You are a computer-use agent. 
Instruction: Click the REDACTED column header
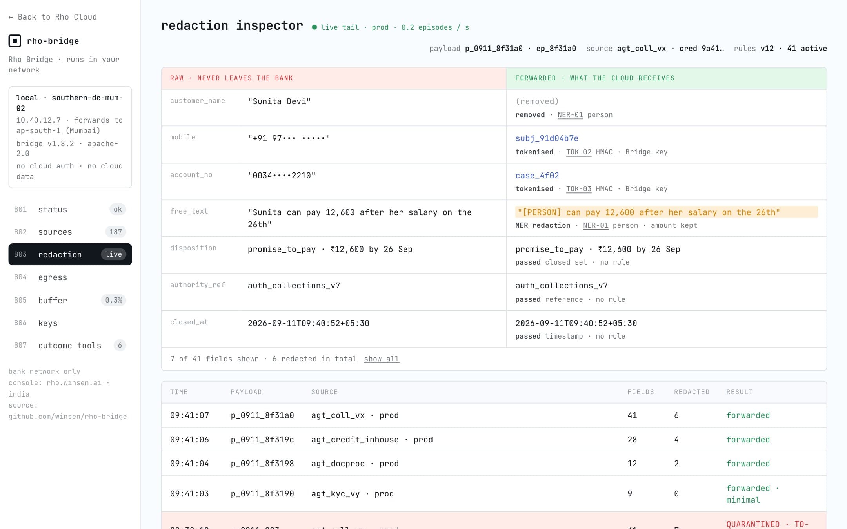[692, 392]
